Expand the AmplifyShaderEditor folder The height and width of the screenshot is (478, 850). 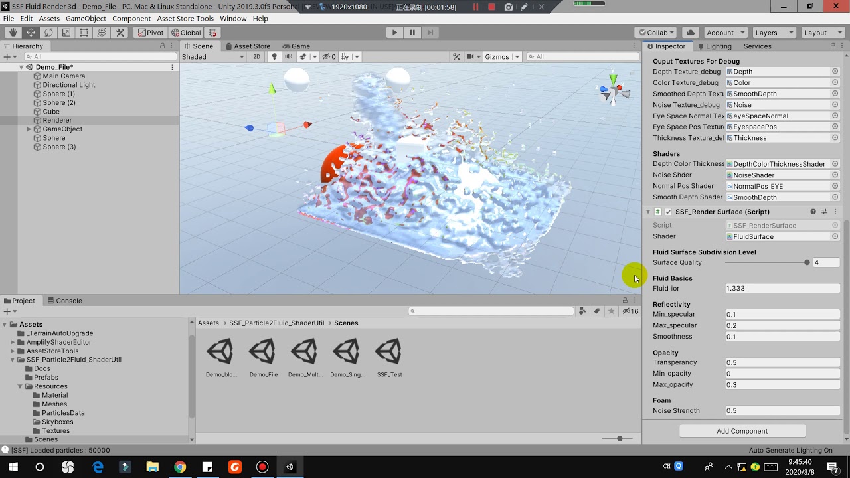tap(13, 342)
